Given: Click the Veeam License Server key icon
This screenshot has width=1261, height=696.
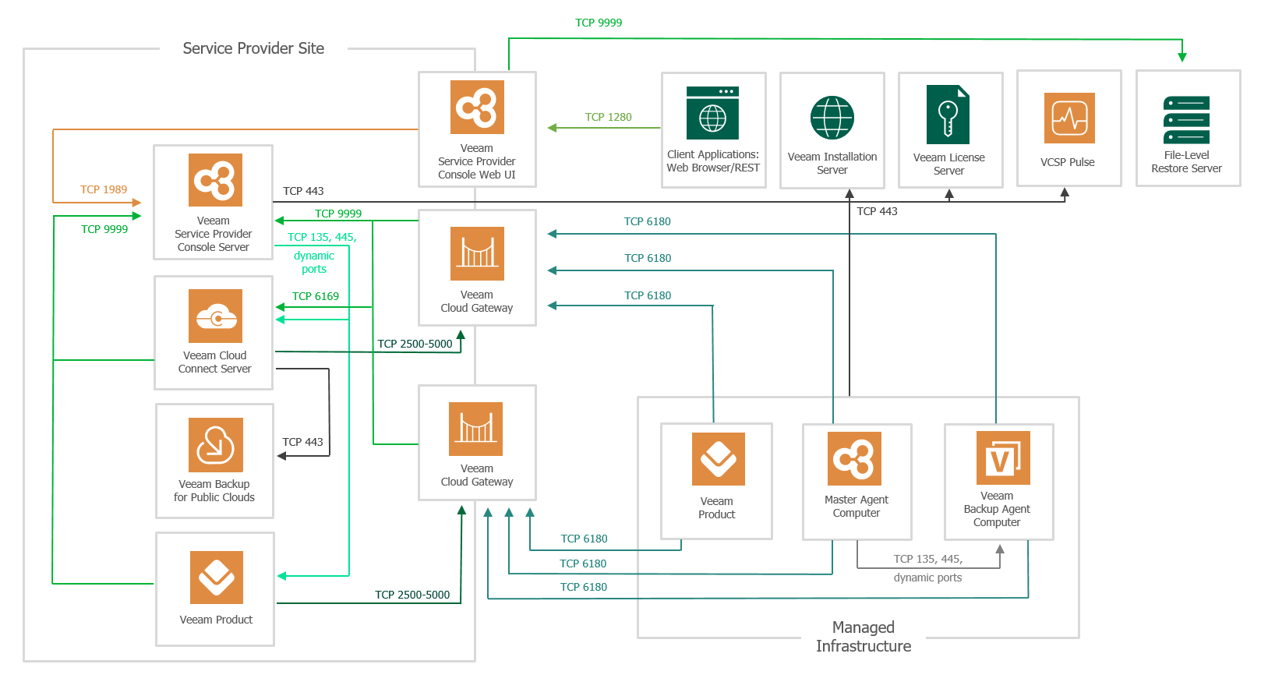Looking at the screenshot, I should click(948, 115).
